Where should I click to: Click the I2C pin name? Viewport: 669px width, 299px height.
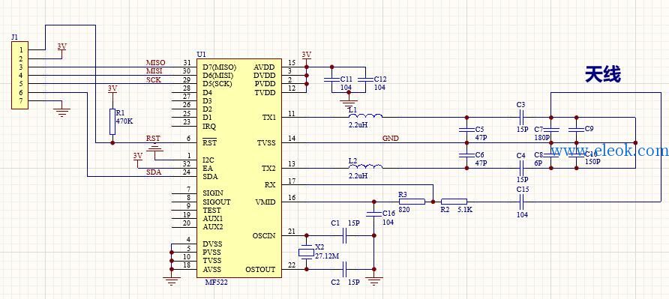click(x=208, y=160)
